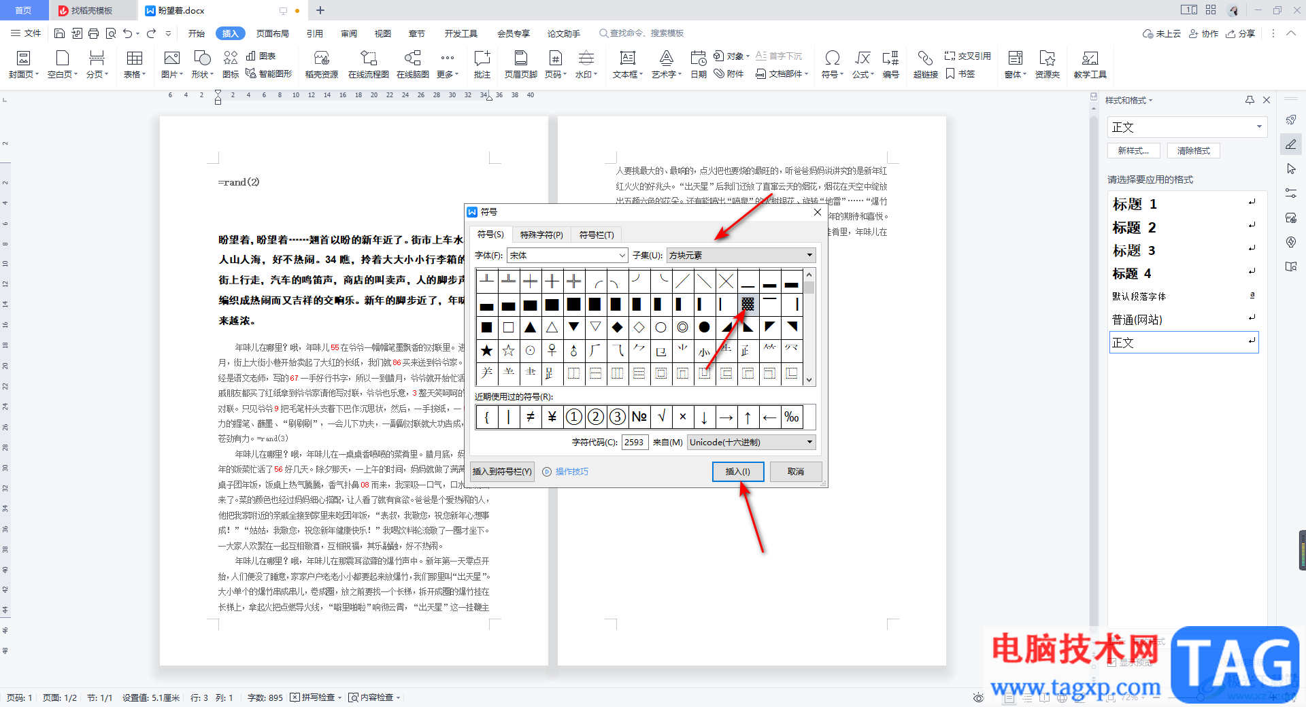Click the Insert (插入(I)) button in dialog
This screenshot has width=1306, height=707.
pos(738,471)
